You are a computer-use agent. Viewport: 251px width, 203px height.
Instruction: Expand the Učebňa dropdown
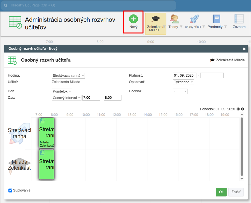point(180,92)
